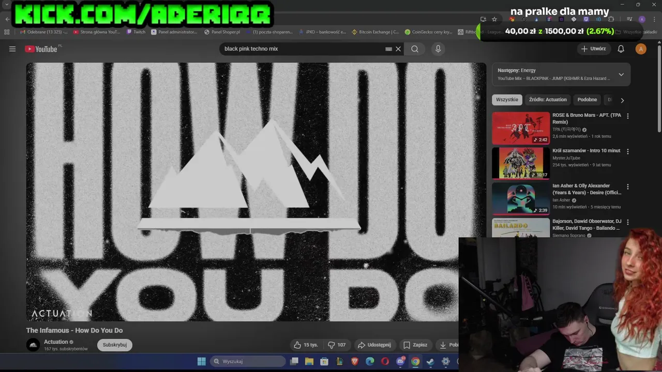The height and width of the screenshot is (372, 662).
Task: Open Microsoft Store from taskbar
Action: 324,361
